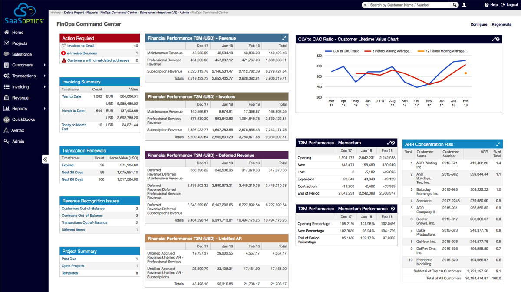Expand the ARR Concentration Risk panel fullscreen
The image size is (521, 292).
[498, 144]
